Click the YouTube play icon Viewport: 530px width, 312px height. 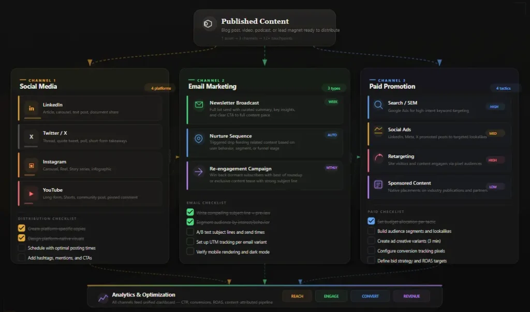(x=32, y=193)
